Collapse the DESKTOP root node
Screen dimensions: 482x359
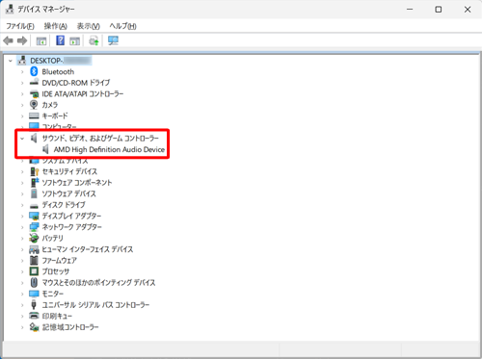pyautogui.click(x=11, y=61)
